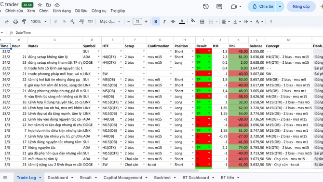Open Result dropdown in first SUI row
The height and width of the screenshot is (182, 323).
click(209, 51)
